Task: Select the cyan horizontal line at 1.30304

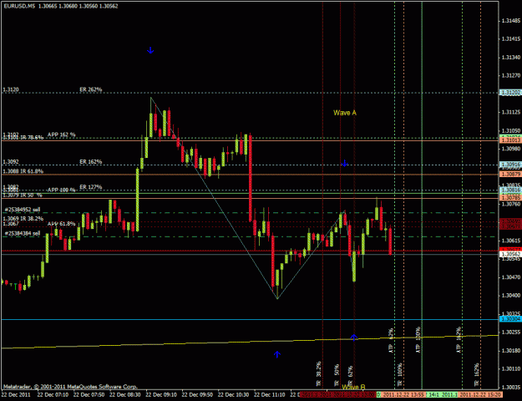Action: pos(250,319)
